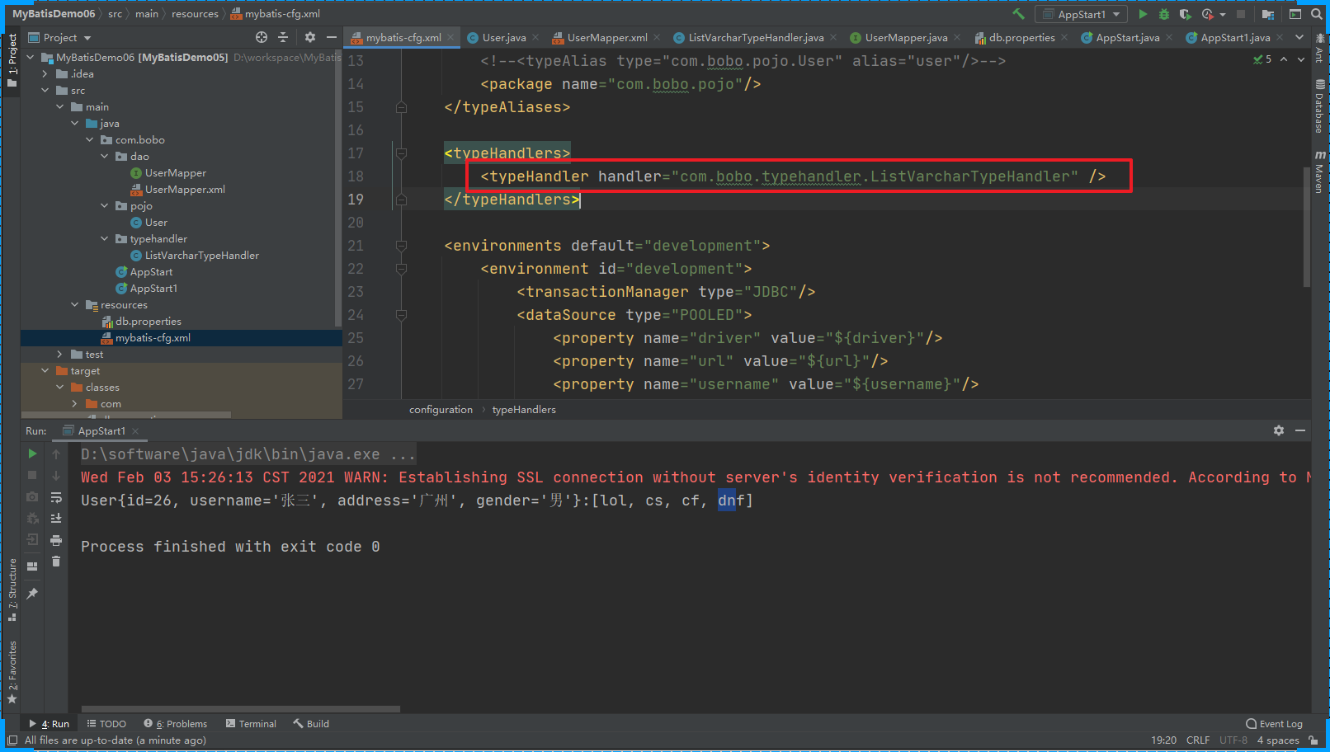The height and width of the screenshot is (752, 1330).
Task: Collapse all in Project panel
Action: click(283, 37)
